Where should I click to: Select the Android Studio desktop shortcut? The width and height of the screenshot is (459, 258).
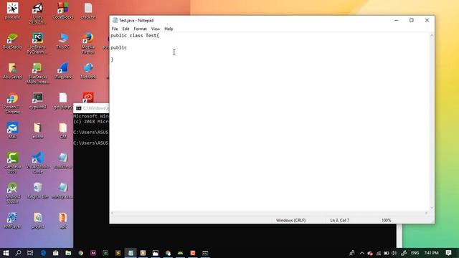pos(12,193)
